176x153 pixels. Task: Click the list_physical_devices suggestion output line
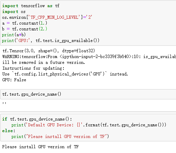65,74
